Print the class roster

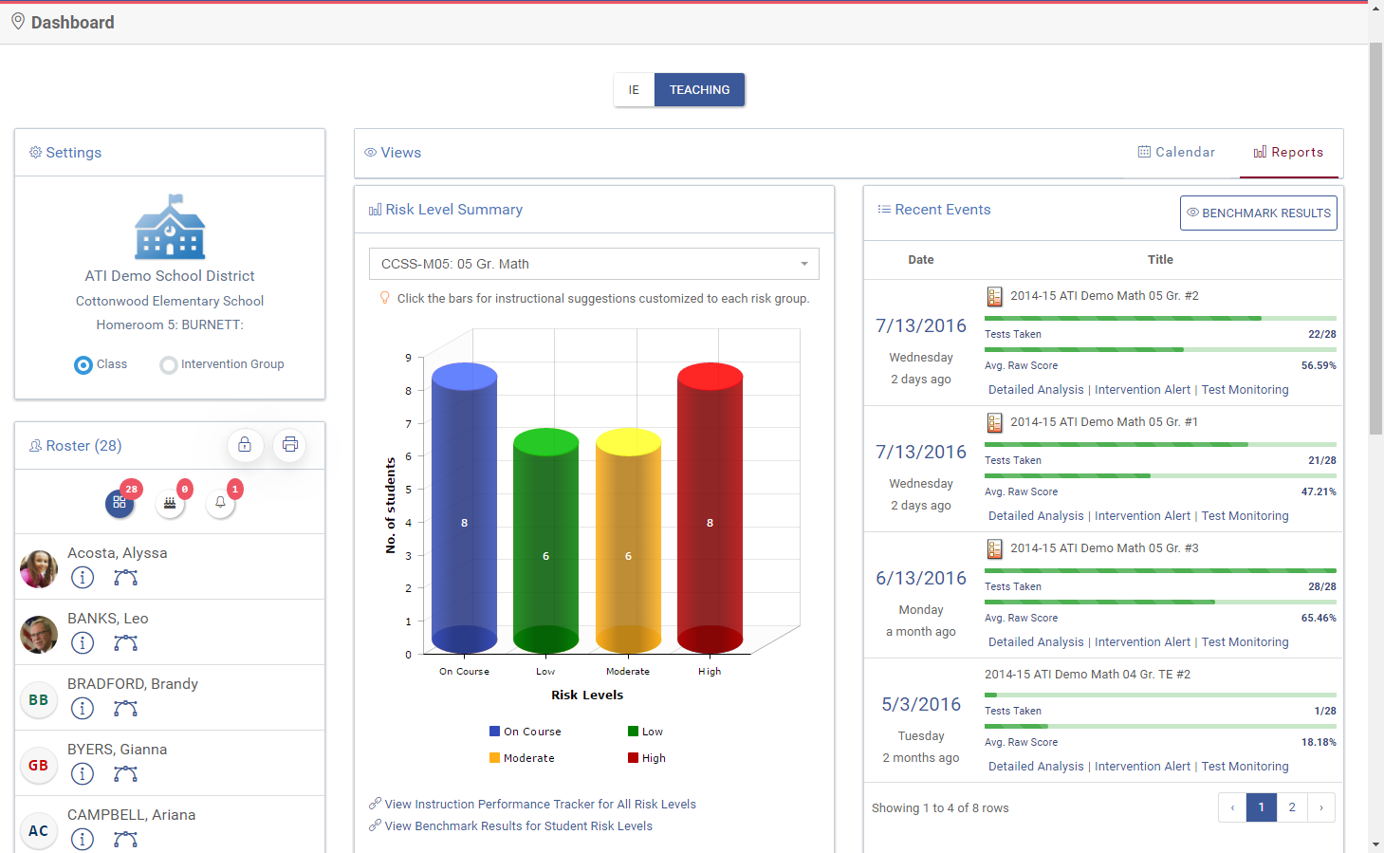tap(289, 444)
